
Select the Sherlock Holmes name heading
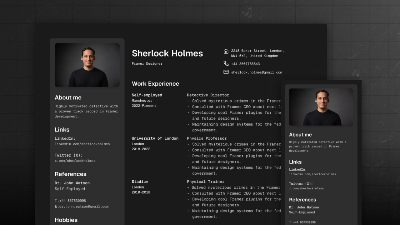click(x=167, y=53)
